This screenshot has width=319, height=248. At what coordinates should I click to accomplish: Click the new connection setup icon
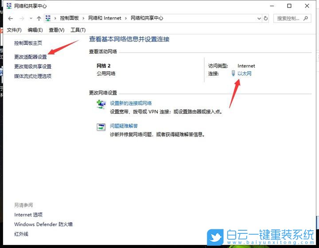click(101, 104)
